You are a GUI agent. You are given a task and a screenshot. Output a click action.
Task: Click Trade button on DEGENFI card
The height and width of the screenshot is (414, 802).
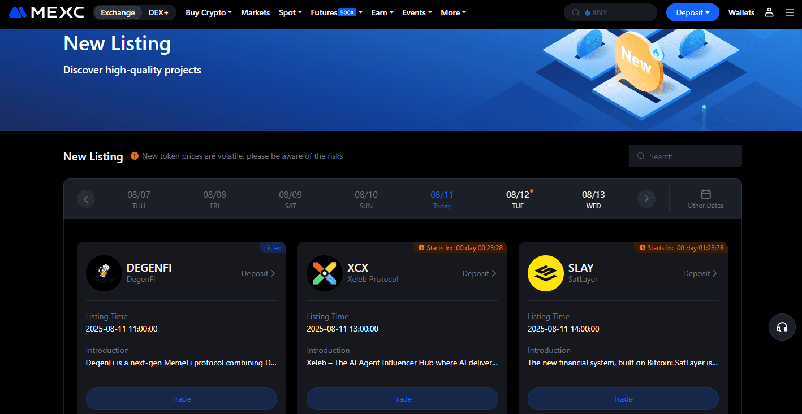(x=182, y=399)
